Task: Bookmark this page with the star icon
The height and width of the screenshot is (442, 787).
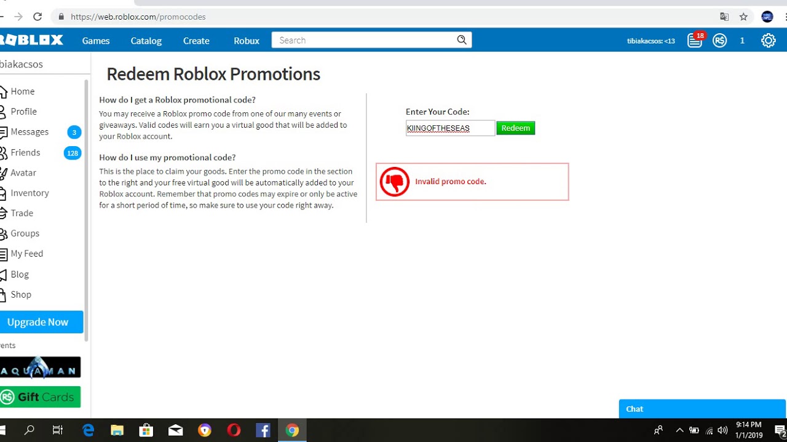Action: 743,17
